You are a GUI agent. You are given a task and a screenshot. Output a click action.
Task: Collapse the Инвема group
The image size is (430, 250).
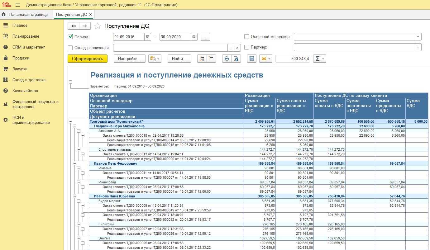coord(79,168)
